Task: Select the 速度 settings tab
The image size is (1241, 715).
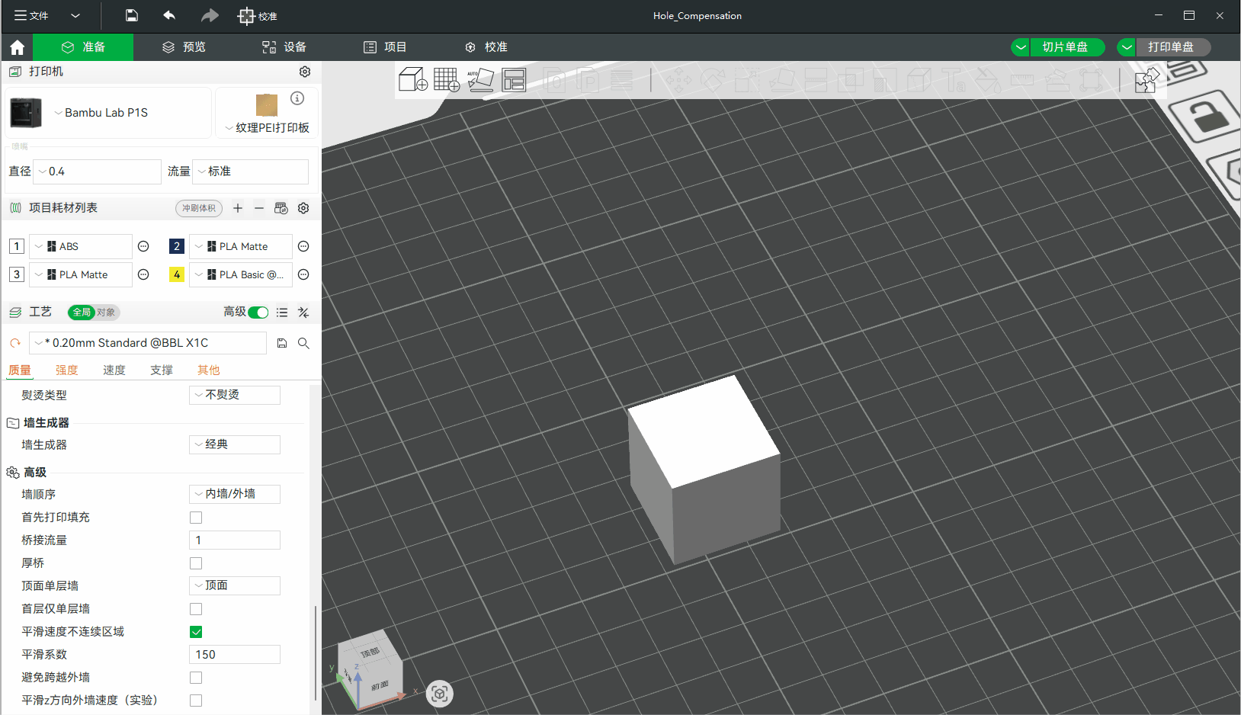Action: click(114, 370)
